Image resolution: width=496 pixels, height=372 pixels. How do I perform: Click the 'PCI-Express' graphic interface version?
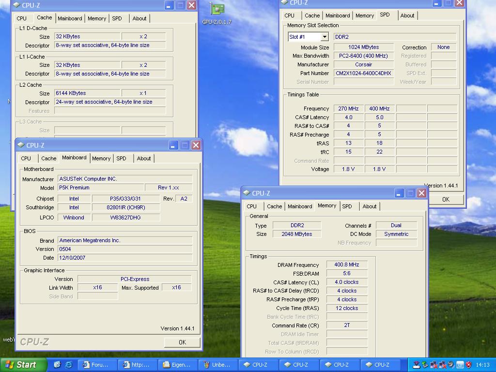(x=135, y=279)
